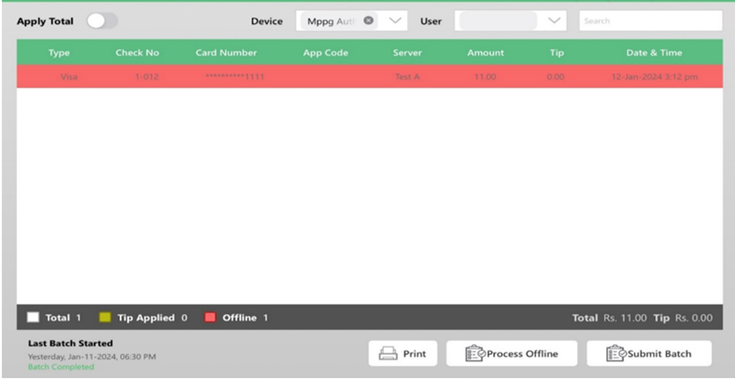
Task: Click inside the Search input field
Action: pos(650,21)
